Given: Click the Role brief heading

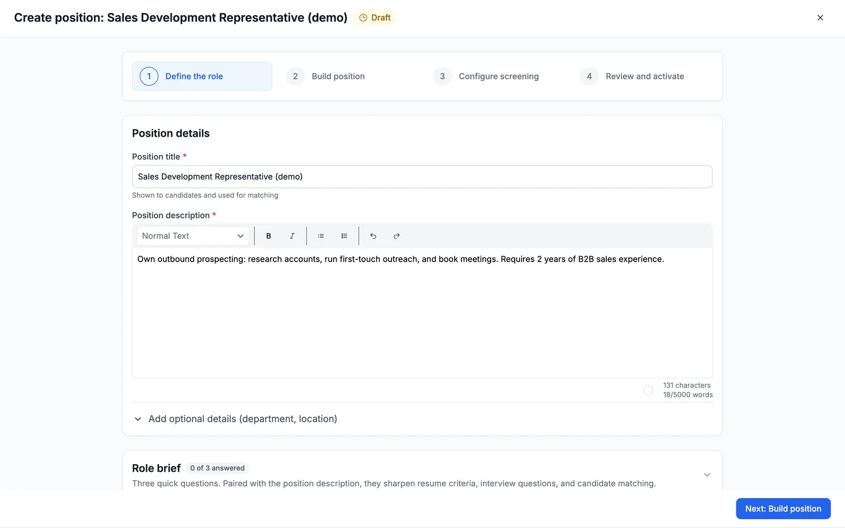Looking at the screenshot, I should pyautogui.click(x=156, y=468).
